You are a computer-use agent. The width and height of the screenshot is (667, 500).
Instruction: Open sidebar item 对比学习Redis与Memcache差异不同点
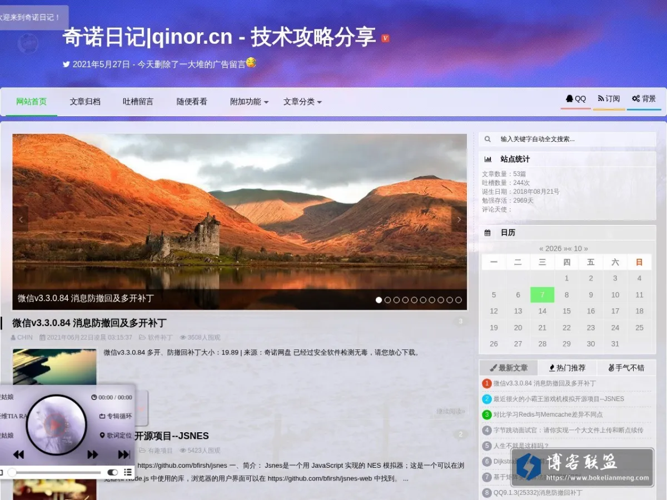(548, 414)
